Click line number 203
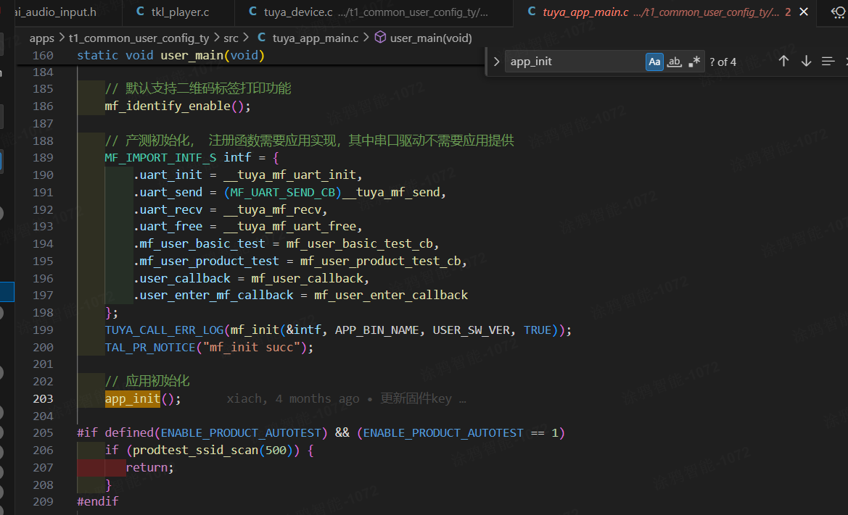The image size is (848, 515). 44,399
